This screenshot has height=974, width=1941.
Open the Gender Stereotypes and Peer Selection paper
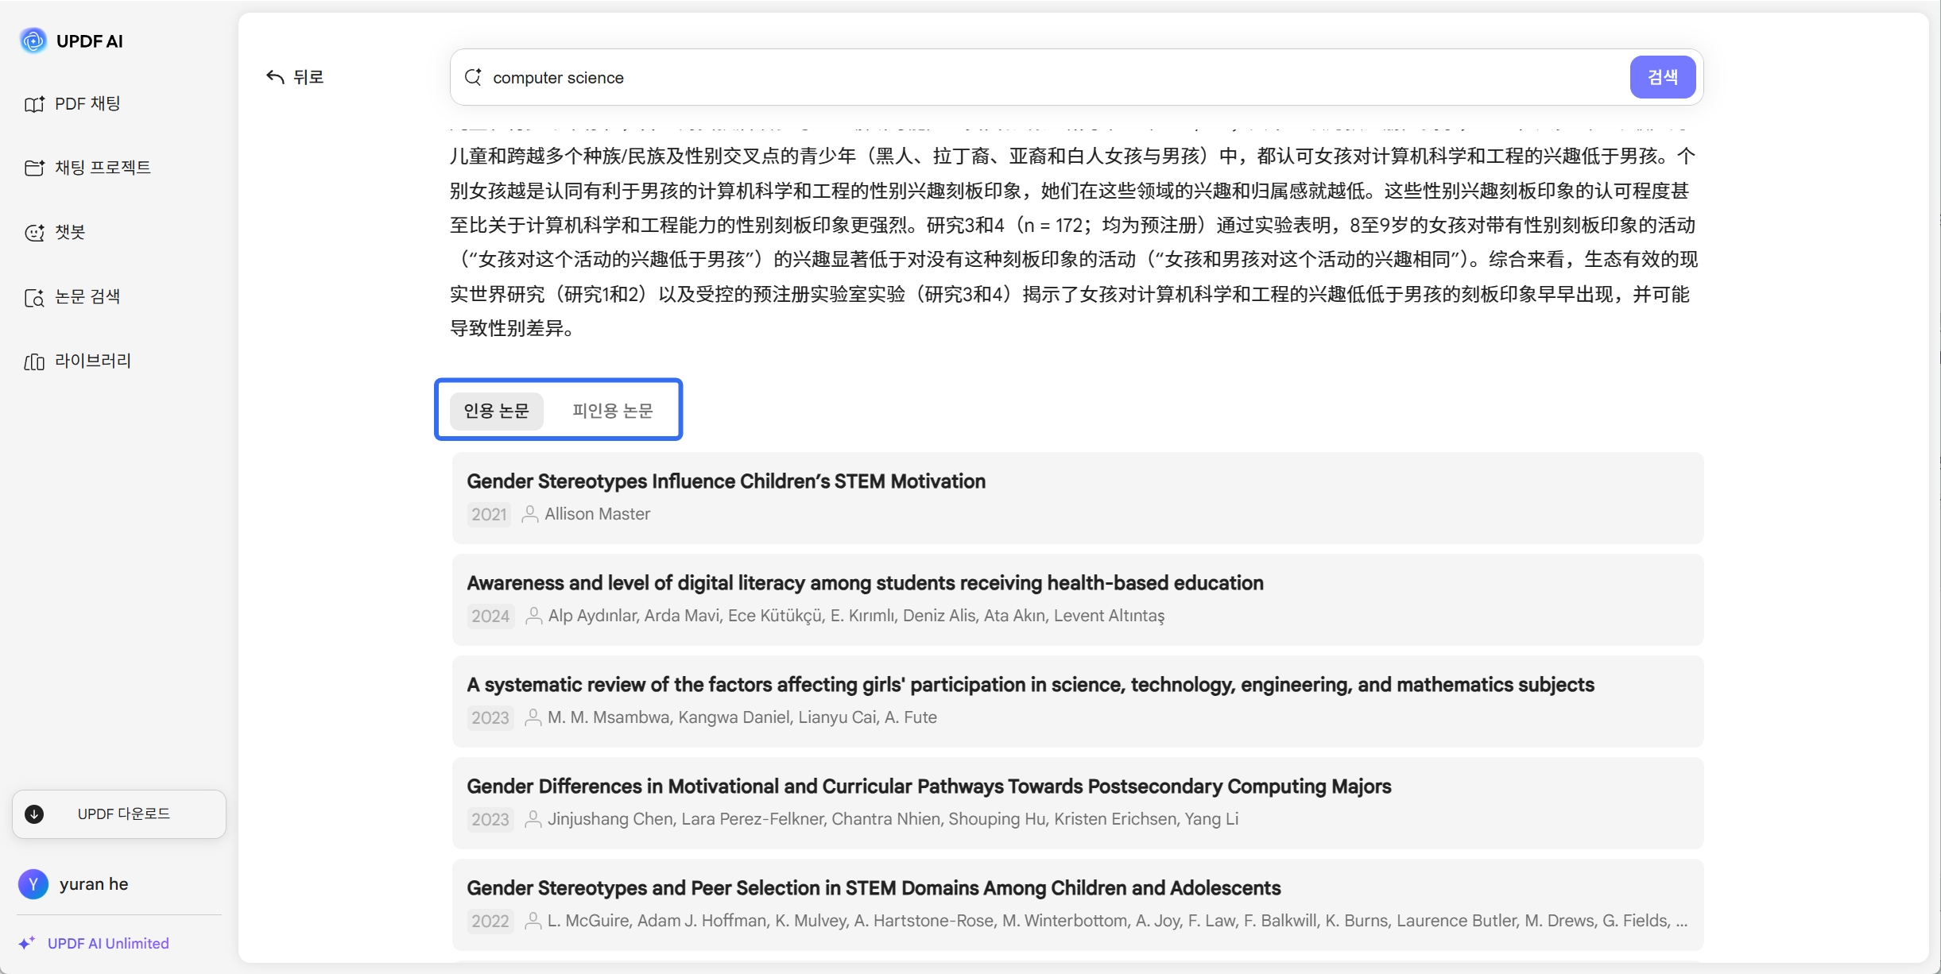click(1078, 905)
